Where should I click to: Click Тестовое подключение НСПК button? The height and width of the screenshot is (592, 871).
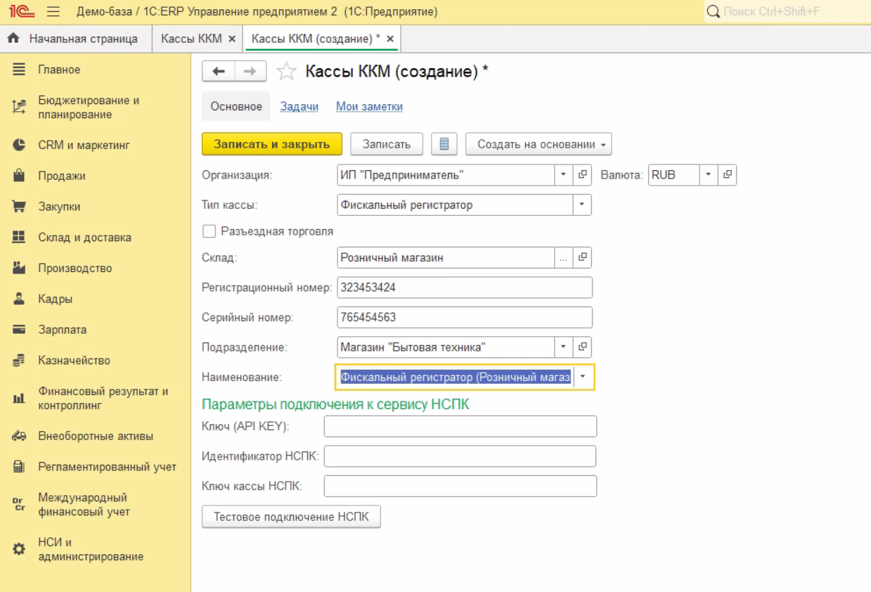coord(291,517)
